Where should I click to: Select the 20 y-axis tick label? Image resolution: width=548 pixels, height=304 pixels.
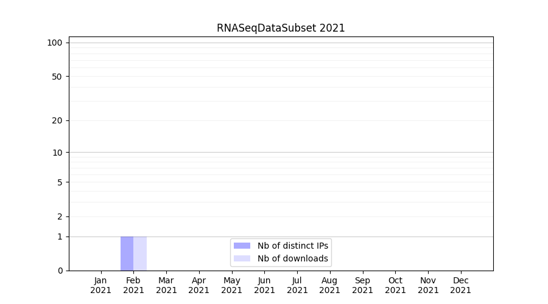[x=57, y=120]
